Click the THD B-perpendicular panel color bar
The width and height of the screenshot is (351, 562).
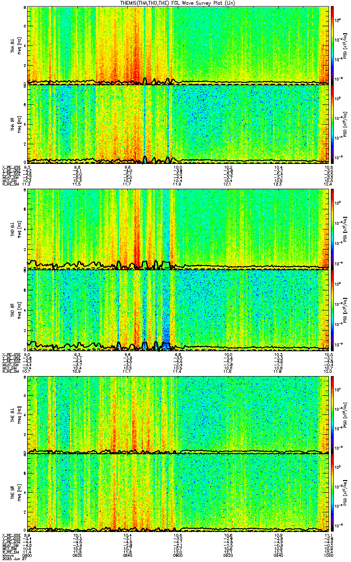(332, 229)
